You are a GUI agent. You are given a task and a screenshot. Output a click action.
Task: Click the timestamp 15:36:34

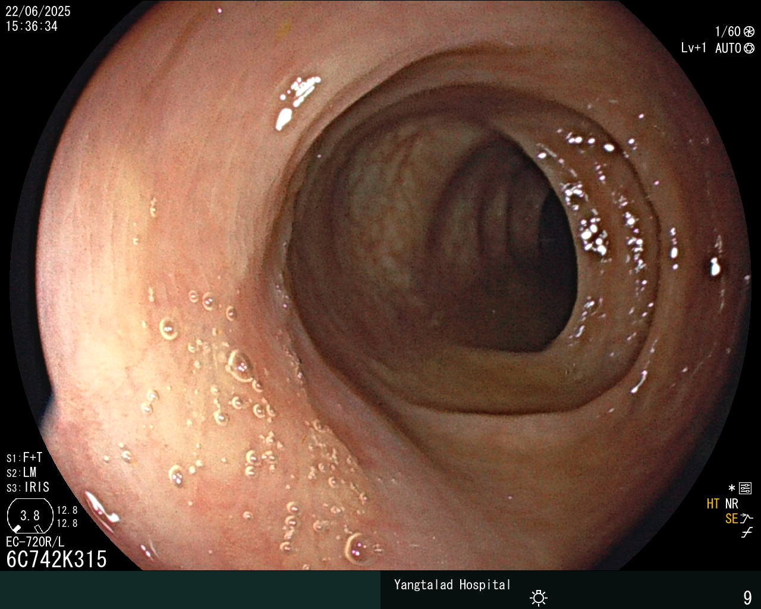click(x=32, y=27)
